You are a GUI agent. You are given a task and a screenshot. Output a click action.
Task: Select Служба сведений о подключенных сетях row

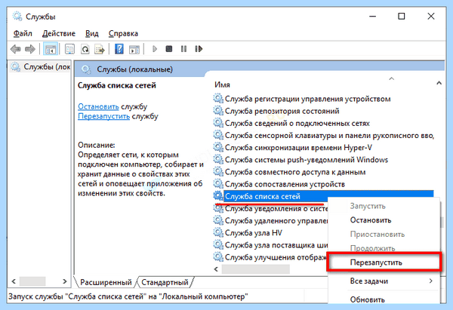297,123
